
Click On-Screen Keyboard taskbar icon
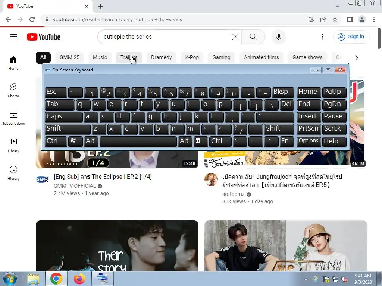pyautogui.click(x=102, y=279)
